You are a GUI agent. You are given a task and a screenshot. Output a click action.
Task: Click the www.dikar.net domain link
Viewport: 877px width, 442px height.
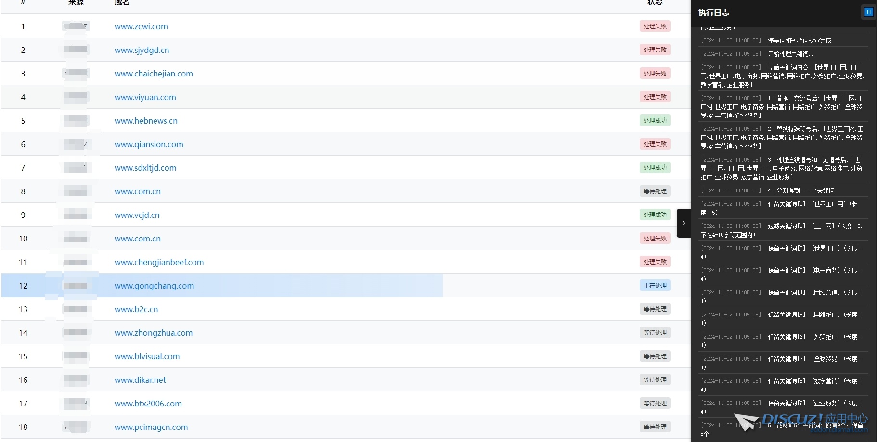point(140,380)
